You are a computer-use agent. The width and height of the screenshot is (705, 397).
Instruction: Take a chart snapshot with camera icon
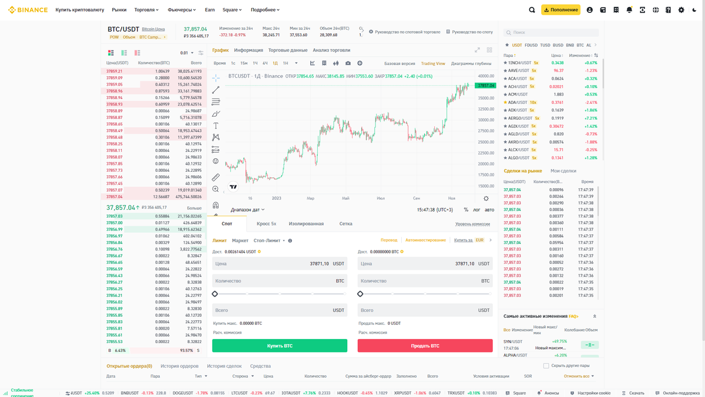point(348,63)
